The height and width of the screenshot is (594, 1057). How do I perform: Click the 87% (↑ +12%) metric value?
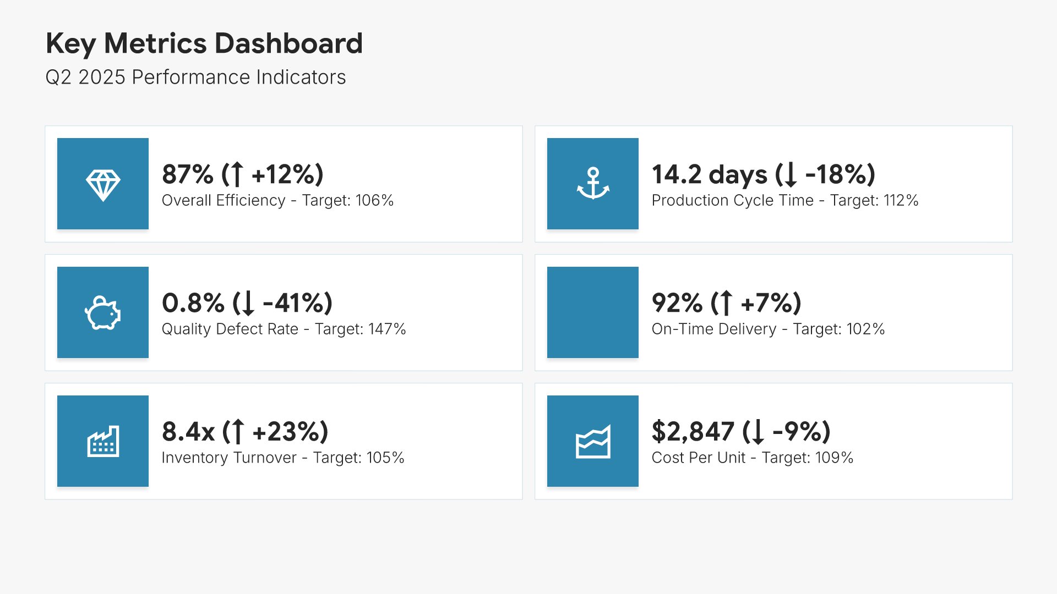point(243,174)
